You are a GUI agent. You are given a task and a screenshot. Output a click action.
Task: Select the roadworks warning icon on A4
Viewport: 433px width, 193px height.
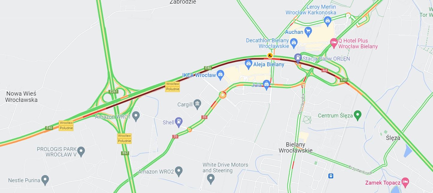(270, 55)
